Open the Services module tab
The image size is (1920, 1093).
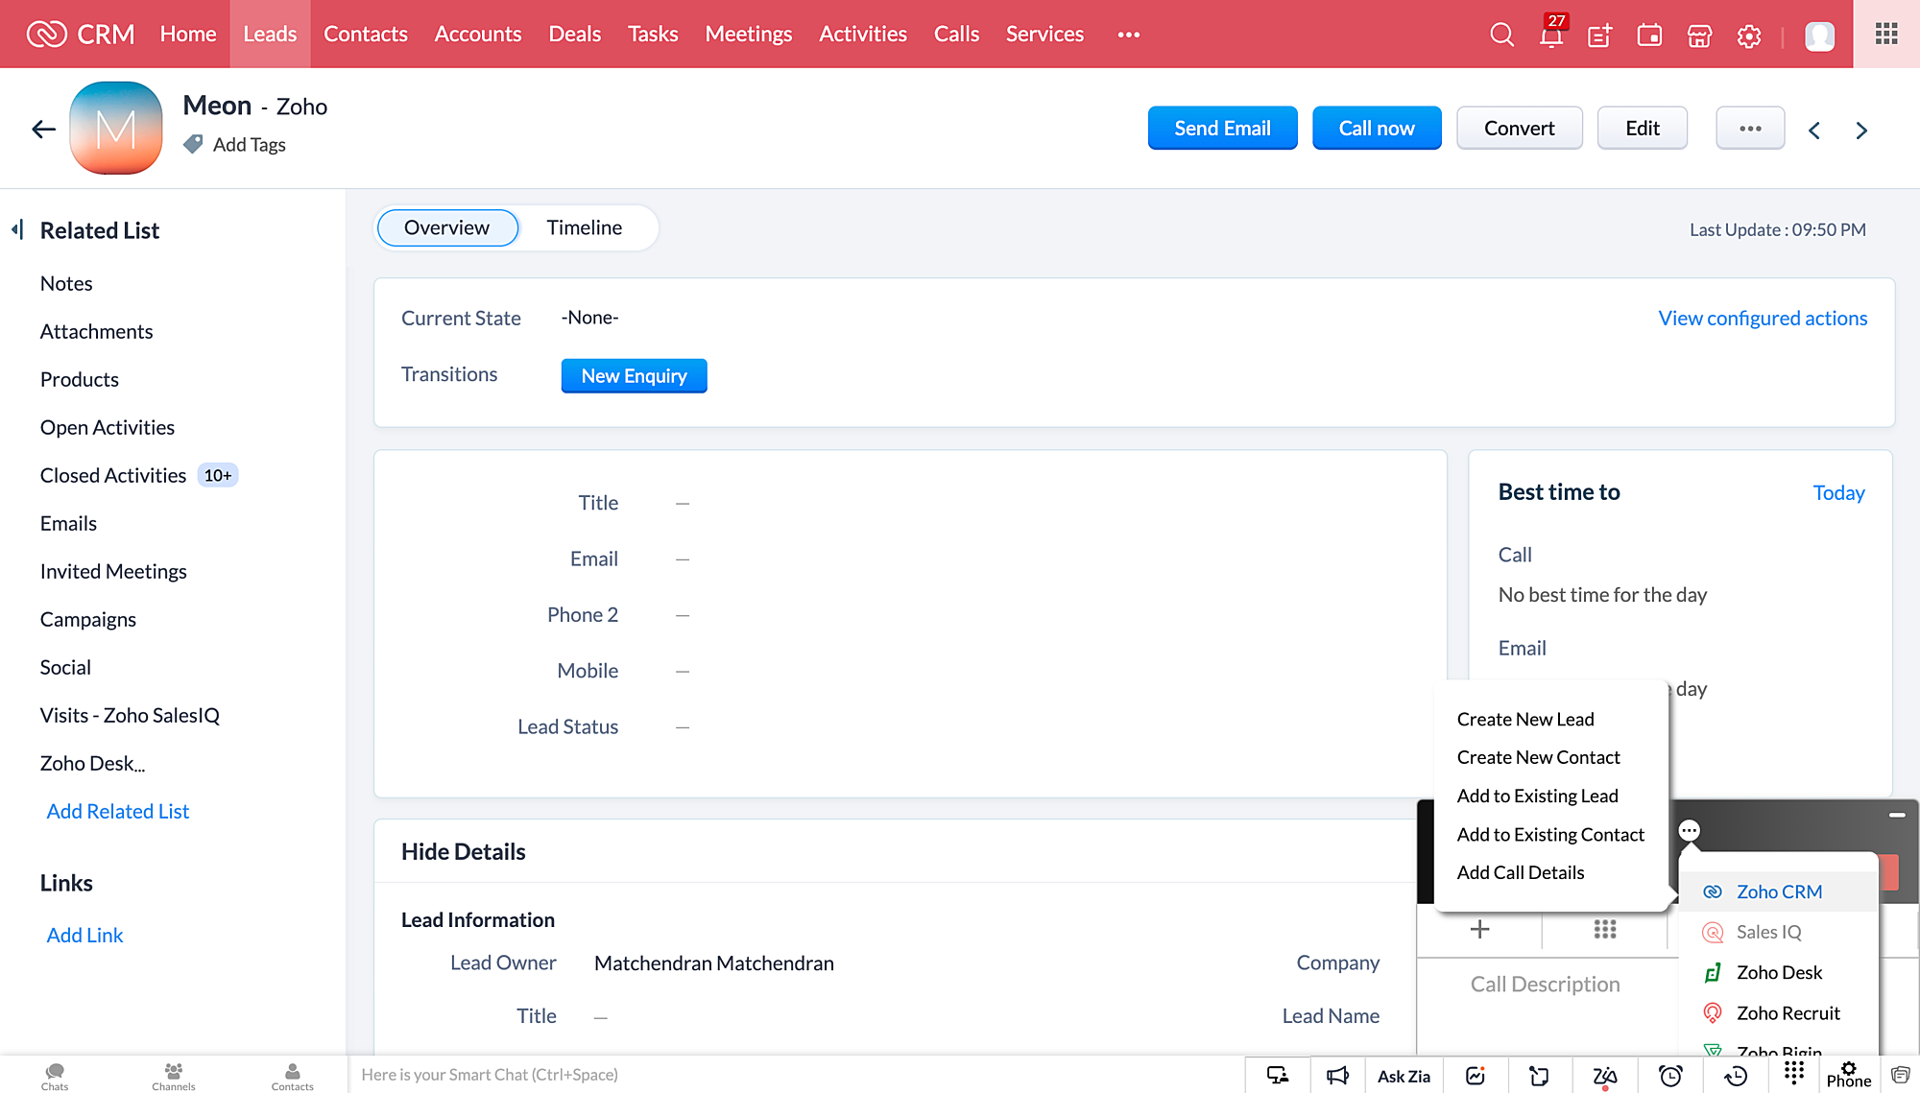click(x=1044, y=34)
